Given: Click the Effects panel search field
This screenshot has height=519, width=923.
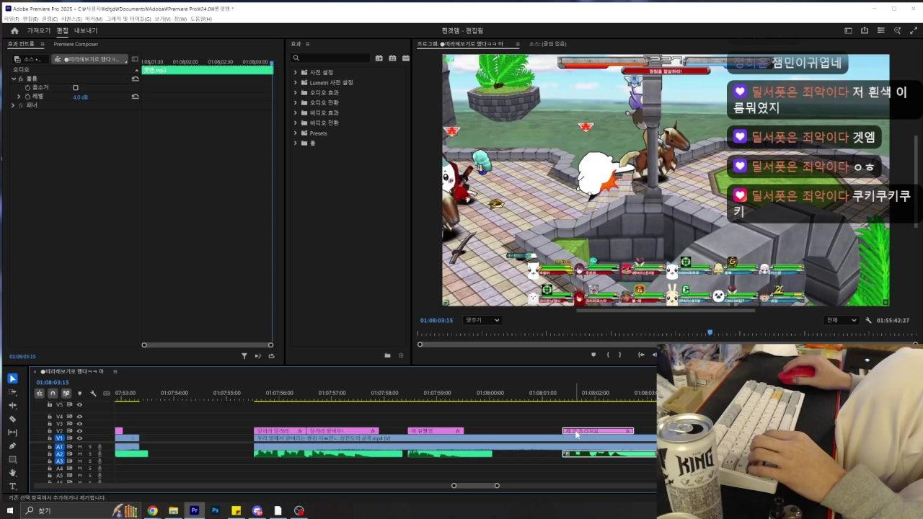Looking at the screenshot, I should (331, 58).
